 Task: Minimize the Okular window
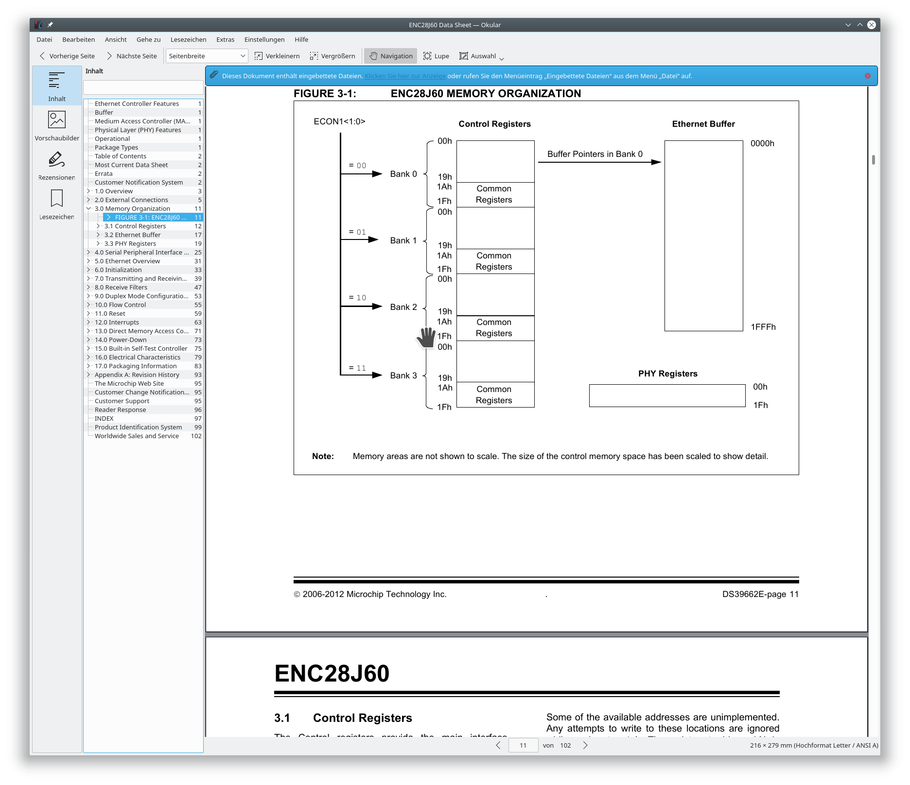tap(848, 25)
